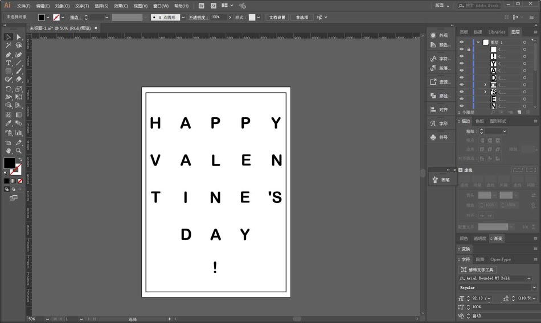The image size is (541, 323).
Task: Collapse the 图层 1 layer tree
Action: point(478,43)
